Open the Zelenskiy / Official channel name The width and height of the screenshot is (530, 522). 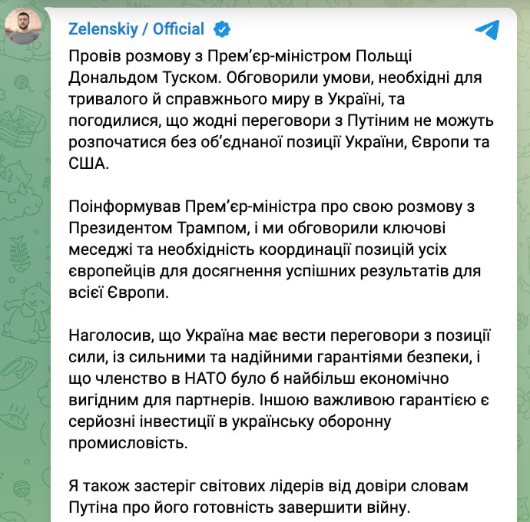[x=136, y=30]
